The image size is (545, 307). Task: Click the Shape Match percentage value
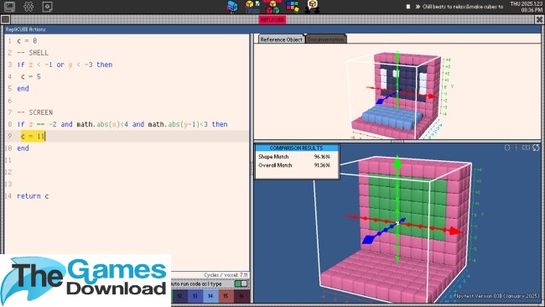click(x=322, y=157)
